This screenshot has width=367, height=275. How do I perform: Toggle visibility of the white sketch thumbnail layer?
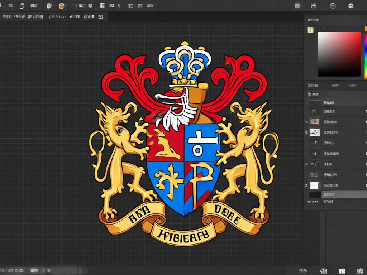click(x=306, y=132)
